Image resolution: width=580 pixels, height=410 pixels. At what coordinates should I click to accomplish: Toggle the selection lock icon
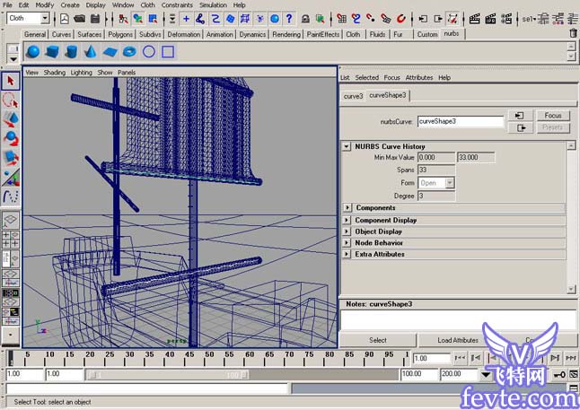[x=305, y=19]
